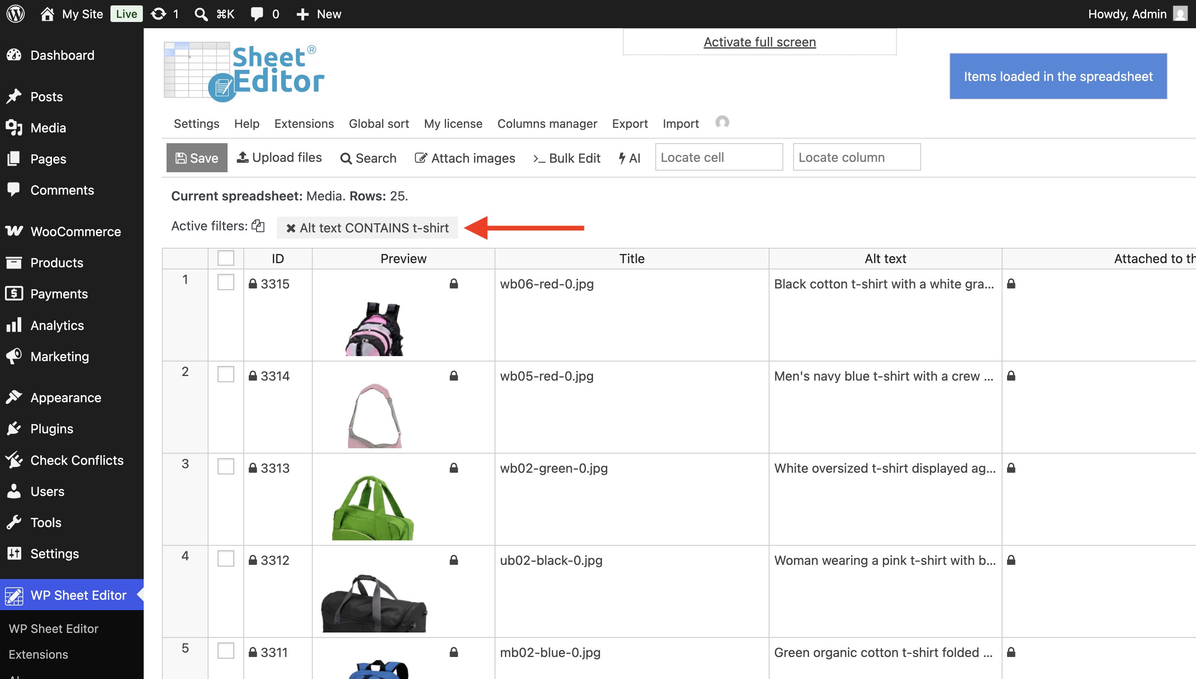
Task: Open the Admin avatar in top bar
Action: tap(1181, 14)
